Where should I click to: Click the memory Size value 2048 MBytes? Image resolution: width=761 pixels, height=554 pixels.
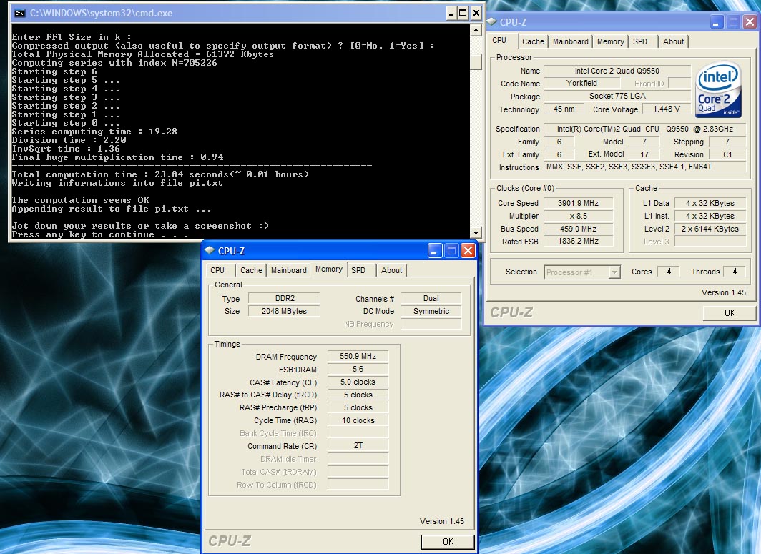point(285,312)
